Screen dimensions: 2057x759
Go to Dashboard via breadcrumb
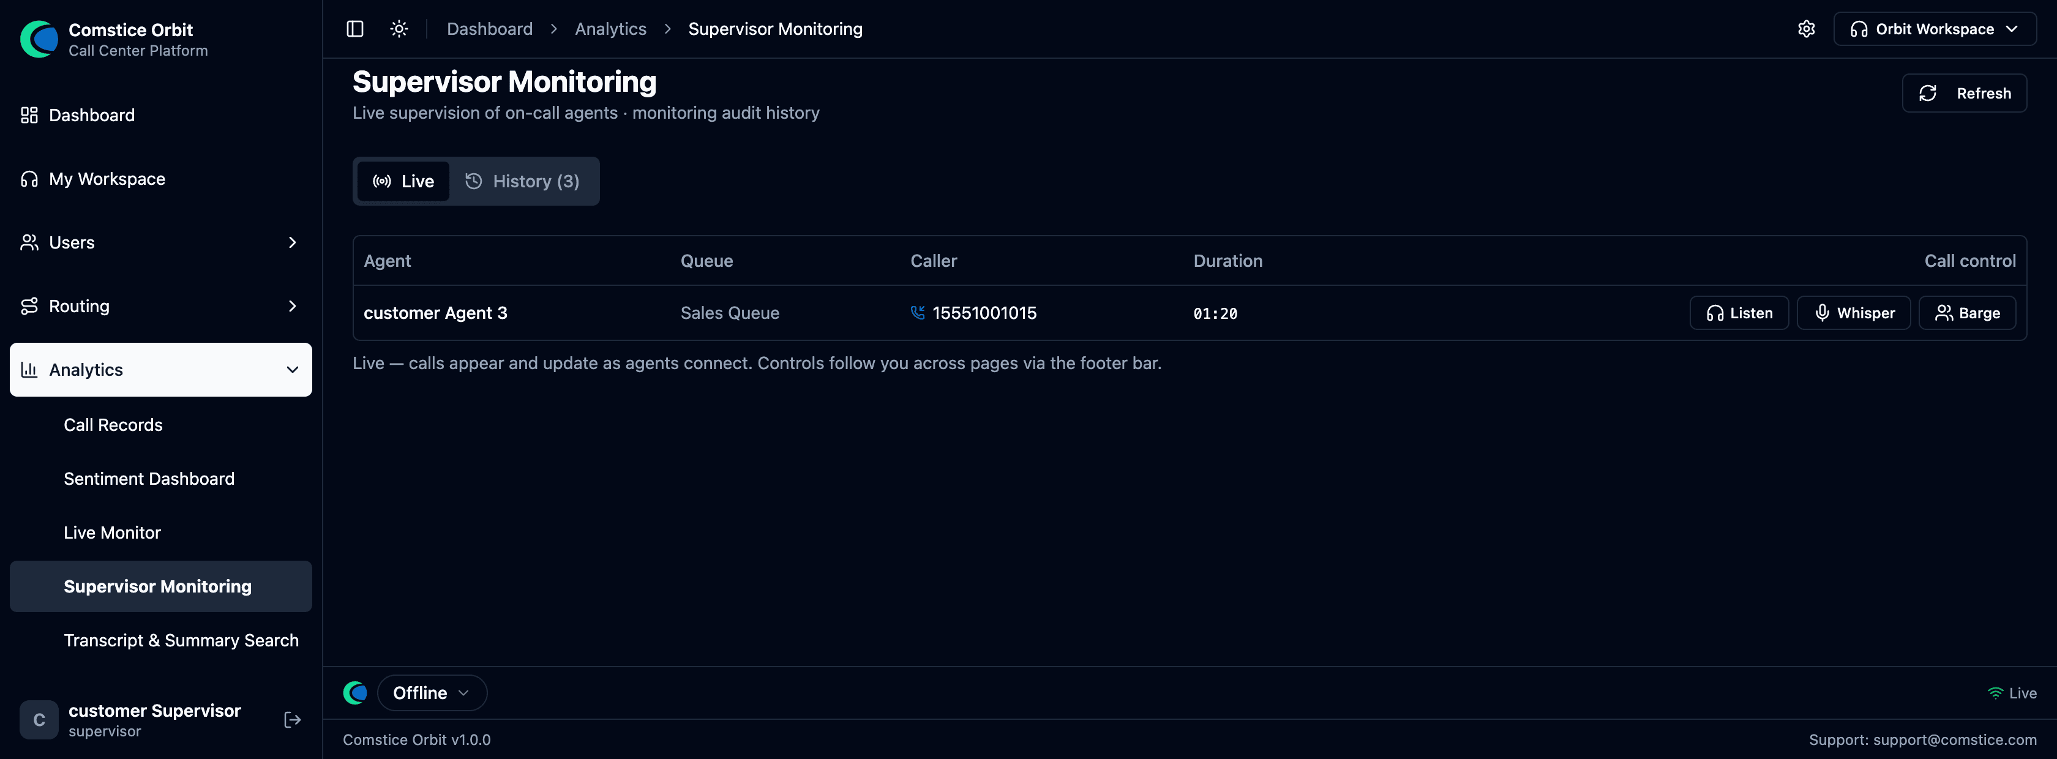pyautogui.click(x=490, y=29)
